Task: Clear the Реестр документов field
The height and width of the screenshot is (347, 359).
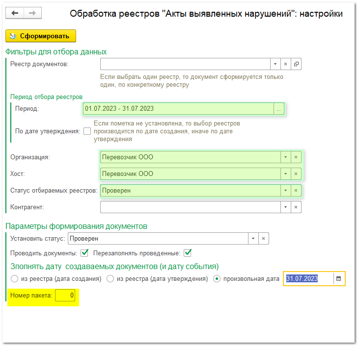Action: click(x=285, y=64)
